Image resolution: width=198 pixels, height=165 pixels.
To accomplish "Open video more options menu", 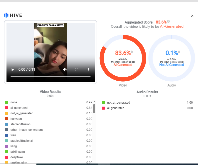I will pos(89,70).
